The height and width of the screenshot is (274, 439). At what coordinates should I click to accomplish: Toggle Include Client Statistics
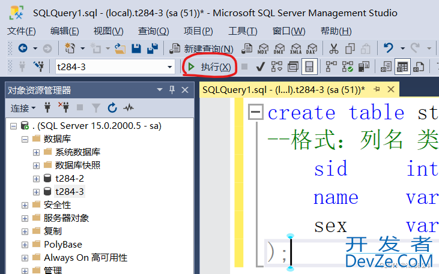pos(364,67)
